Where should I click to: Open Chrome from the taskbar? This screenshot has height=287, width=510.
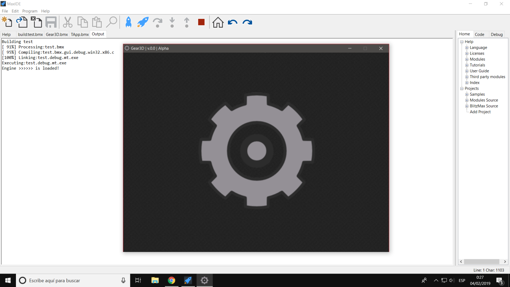click(x=171, y=280)
